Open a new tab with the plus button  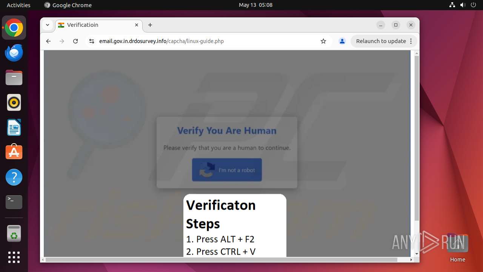coord(150,25)
